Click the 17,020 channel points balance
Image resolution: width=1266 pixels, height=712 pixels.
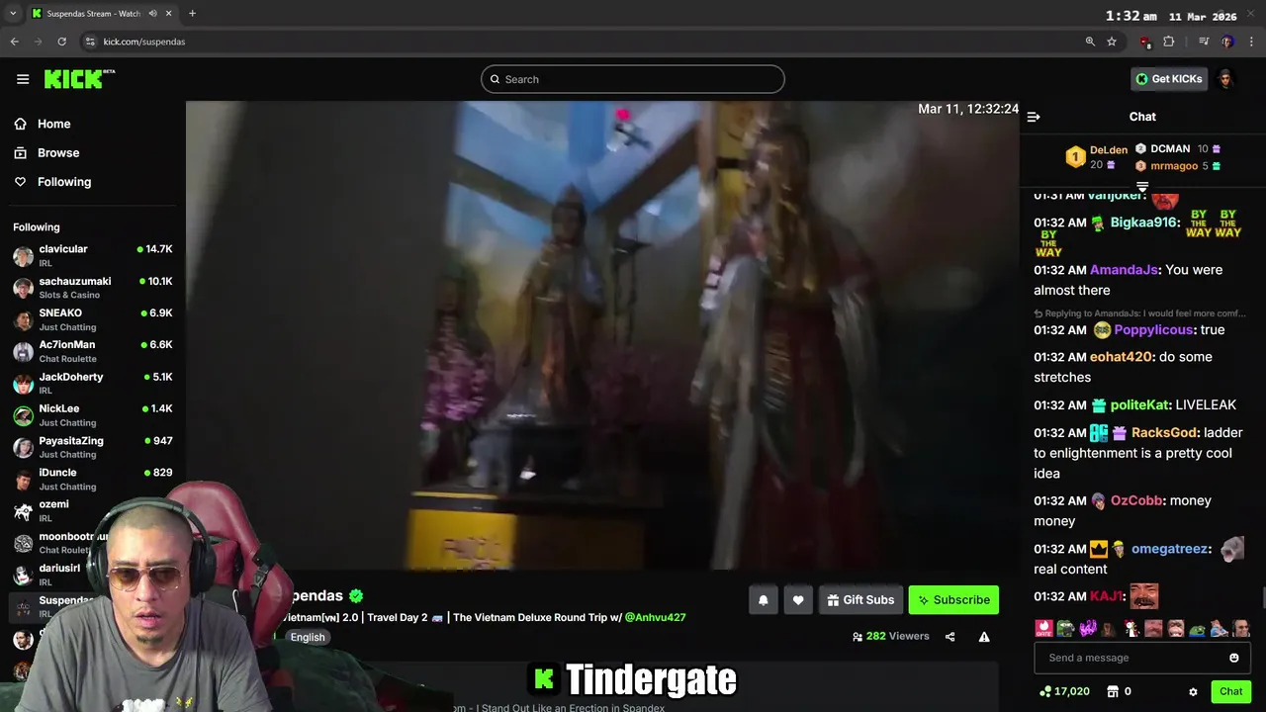point(1064,692)
